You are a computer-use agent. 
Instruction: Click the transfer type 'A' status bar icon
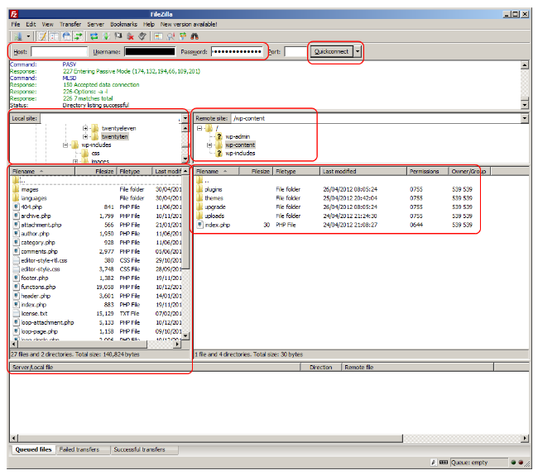[x=433, y=463]
